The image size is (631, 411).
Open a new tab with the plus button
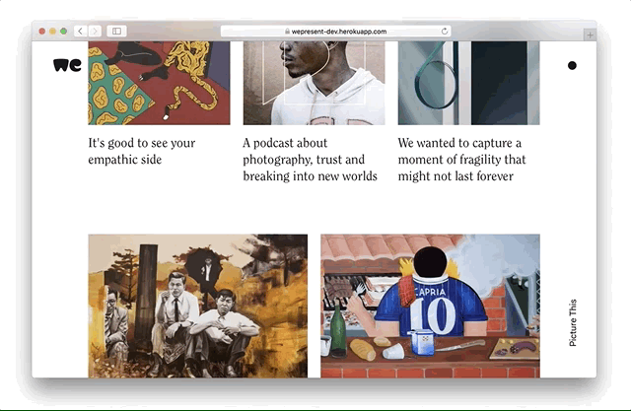click(590, 34)
